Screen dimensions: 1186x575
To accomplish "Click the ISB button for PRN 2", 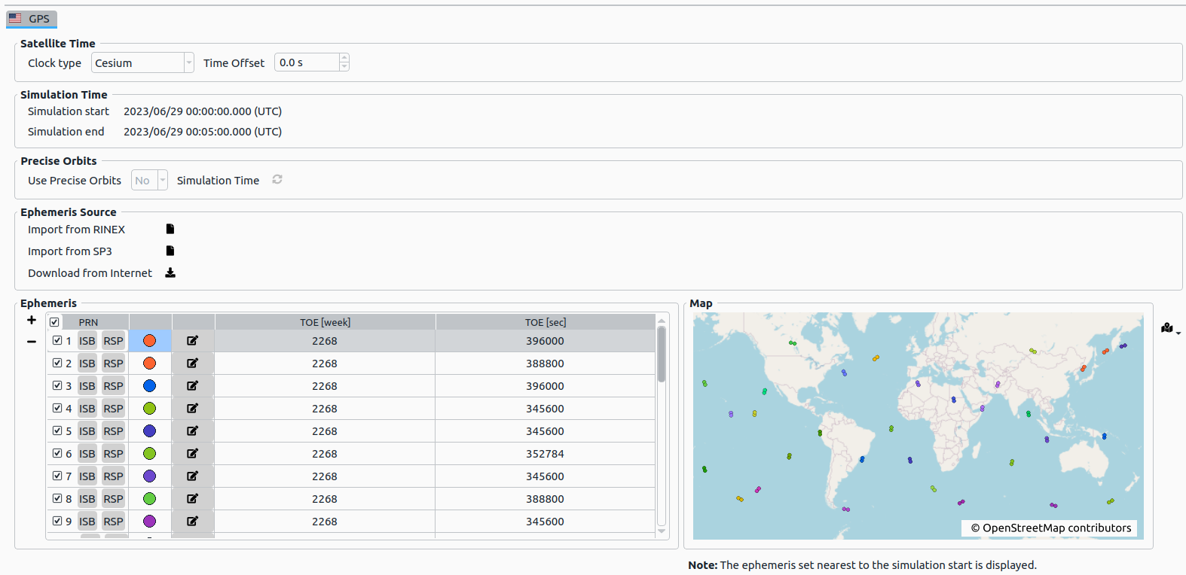I will point(87,364).
